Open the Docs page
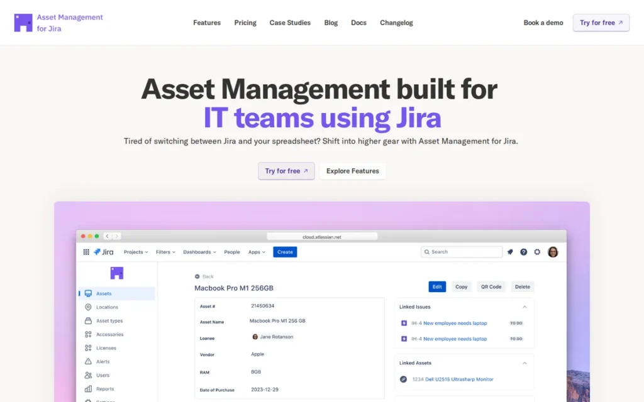 [x=358, y=23]
